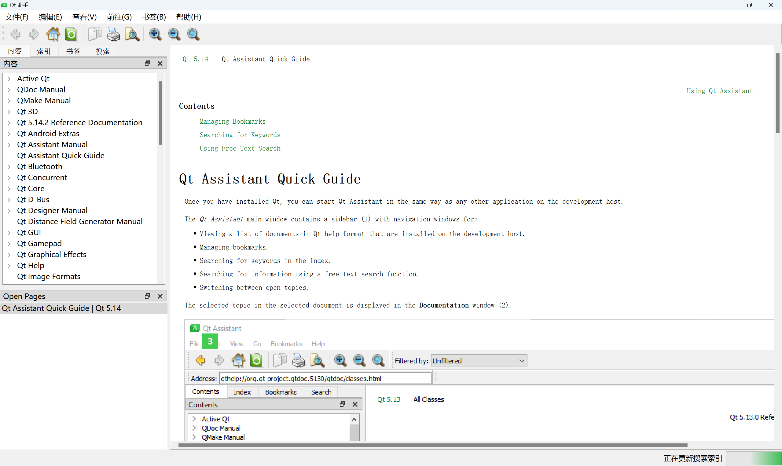Screen dimensions: 782x466
Task: Click the Print toolbar icon
Action: point(113,34)
